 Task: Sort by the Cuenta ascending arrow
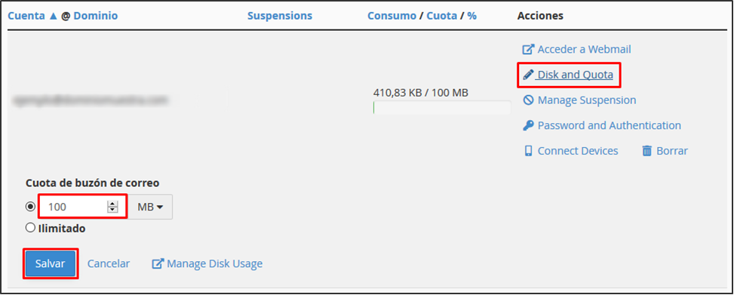point(54,16)
